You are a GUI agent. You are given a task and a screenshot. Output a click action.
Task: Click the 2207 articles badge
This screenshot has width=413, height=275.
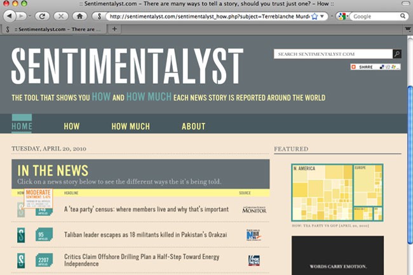pyautogui.click(x=44, y=260)
